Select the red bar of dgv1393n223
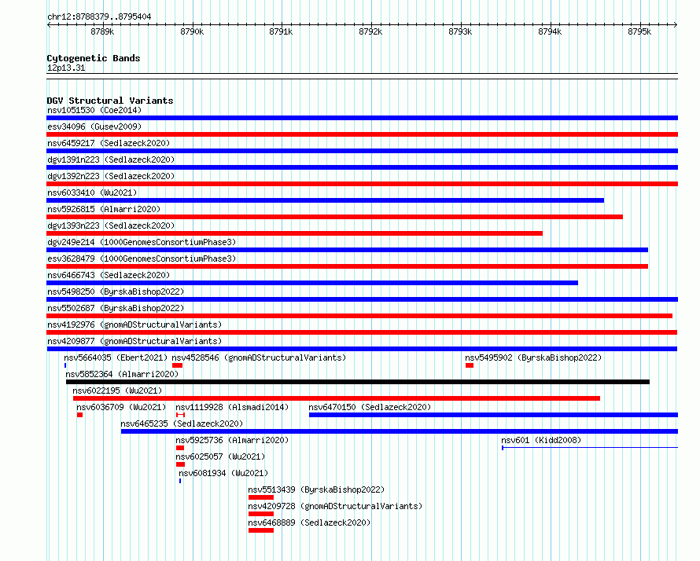Viewport: 700px width, 561px height. click(294, 233)
